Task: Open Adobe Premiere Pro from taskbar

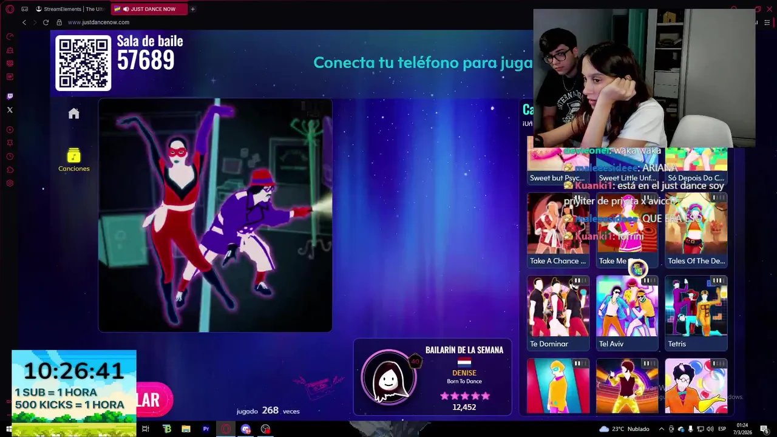Action: pos(206,429)
